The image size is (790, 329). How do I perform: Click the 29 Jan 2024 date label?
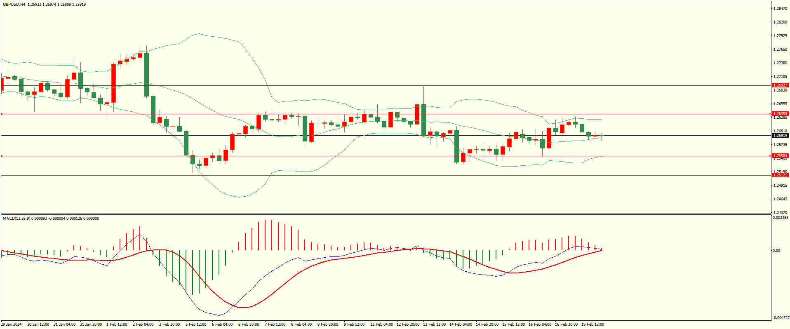(12, 324)
